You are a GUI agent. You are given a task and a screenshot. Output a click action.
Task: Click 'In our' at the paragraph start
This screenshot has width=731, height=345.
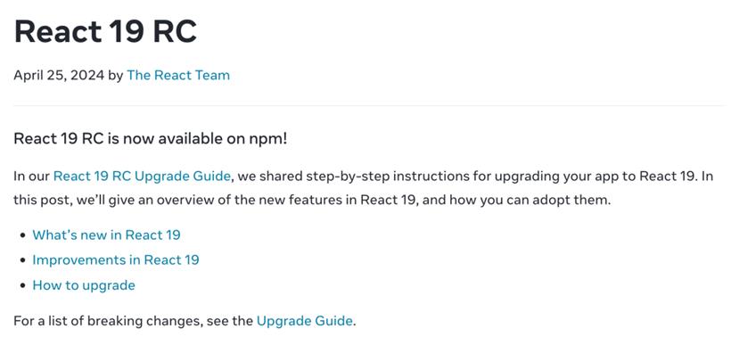click(32, 177)
